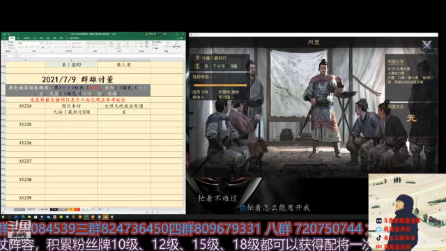The height and width of the screenshot is (251, 446).
Task: Select cell containing 2021/7/9 群雄讨董
Action: (78, 79)
